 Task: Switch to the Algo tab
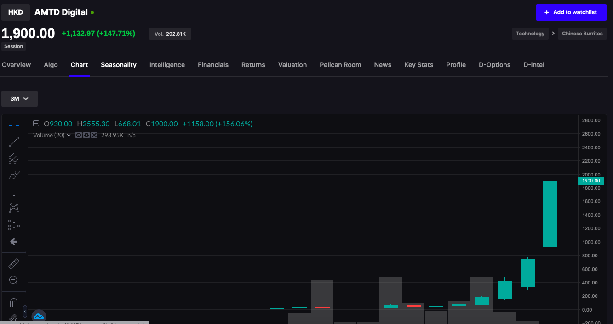51,65
